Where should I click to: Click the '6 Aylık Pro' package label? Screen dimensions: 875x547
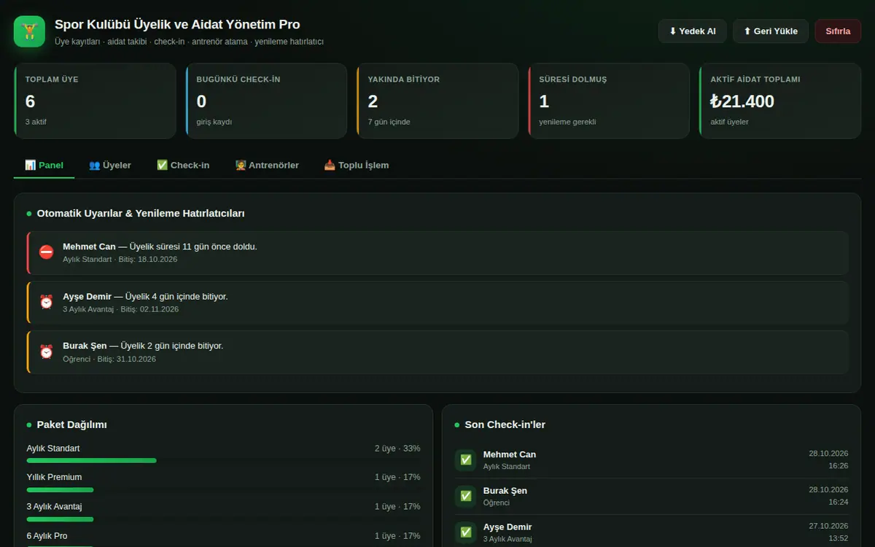(x=47, y=536)
